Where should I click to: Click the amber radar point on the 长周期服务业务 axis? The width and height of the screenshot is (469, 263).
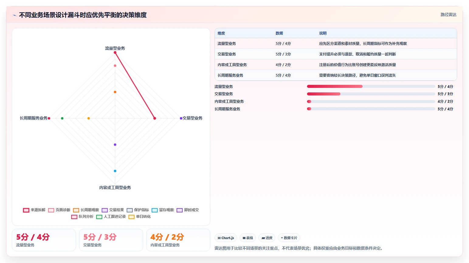point(88,118)
